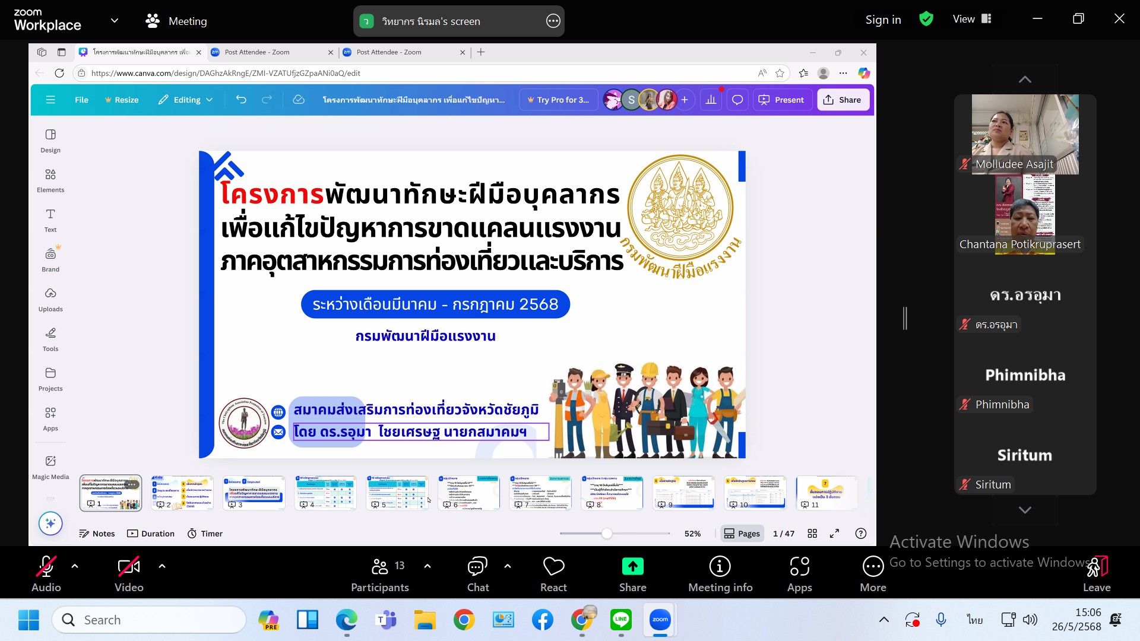Open More options in Zoom toolbar

873,574
